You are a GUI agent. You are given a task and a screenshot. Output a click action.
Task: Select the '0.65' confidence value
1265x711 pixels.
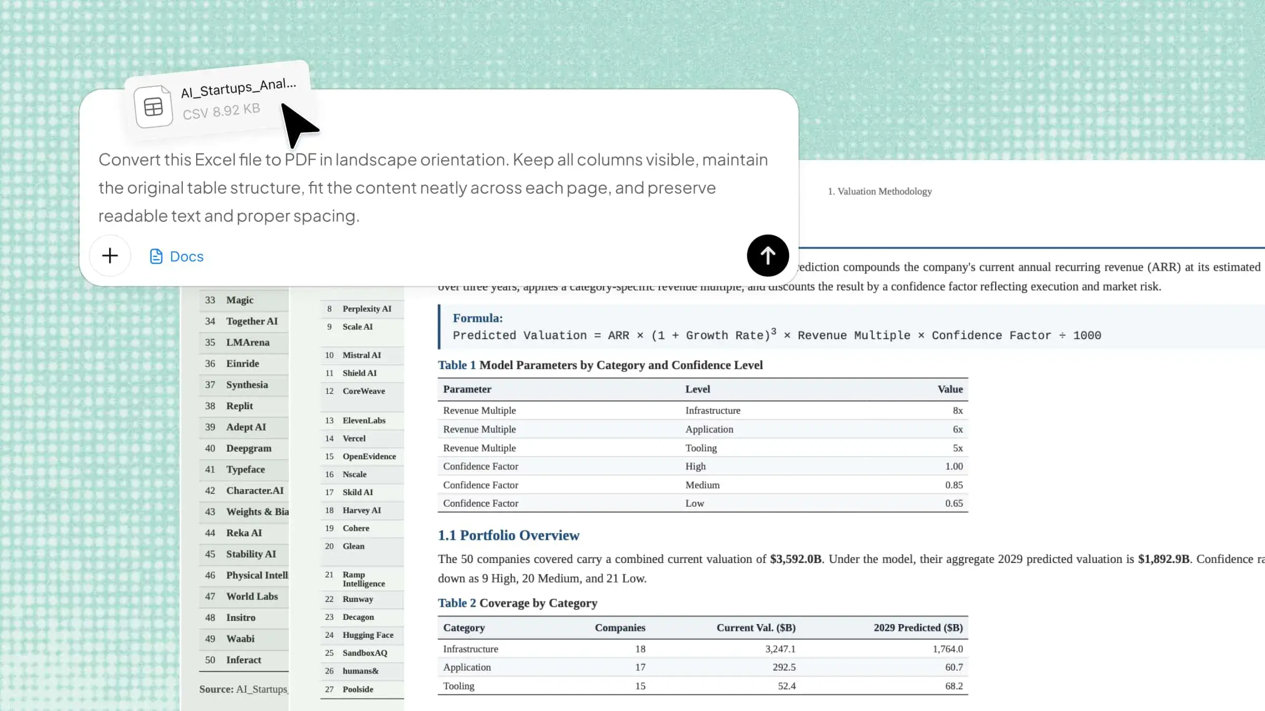[x=953, y=503]
